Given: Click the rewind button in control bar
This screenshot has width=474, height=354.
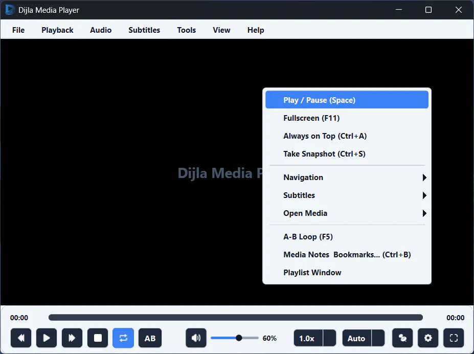Looking at the screenshot, I should (x=21, y=338).
